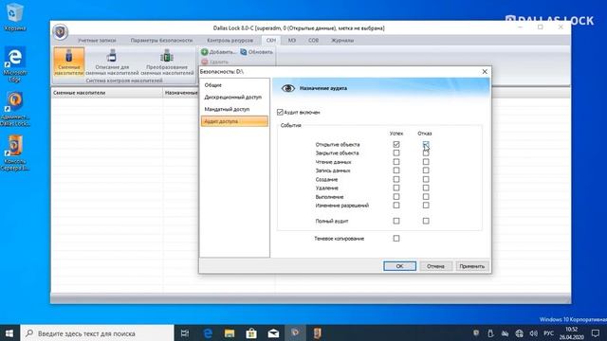The image size is (607, 341).
Task: Select Мандатный доступ in the sidebar
Action: tap(234, 110)
